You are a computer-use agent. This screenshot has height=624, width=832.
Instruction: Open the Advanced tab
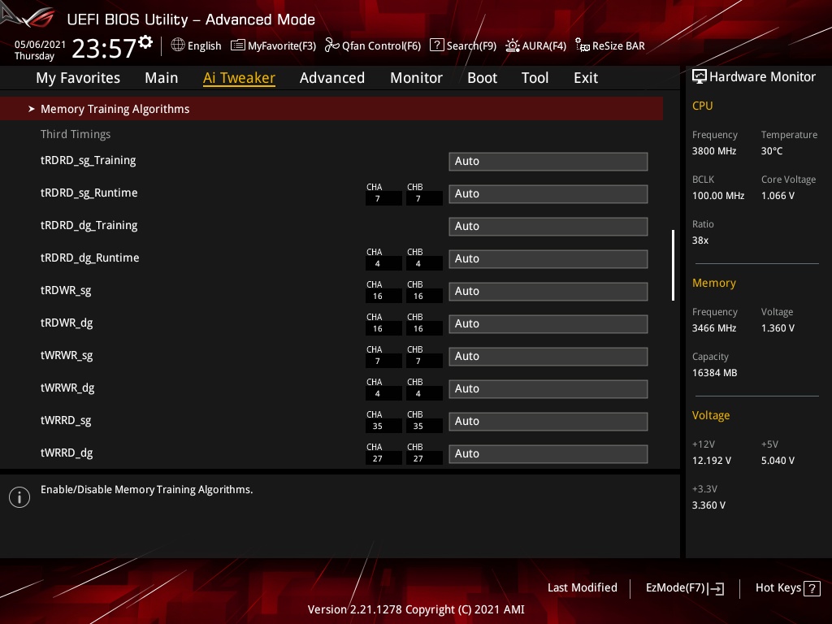click(x=332, y=78)
